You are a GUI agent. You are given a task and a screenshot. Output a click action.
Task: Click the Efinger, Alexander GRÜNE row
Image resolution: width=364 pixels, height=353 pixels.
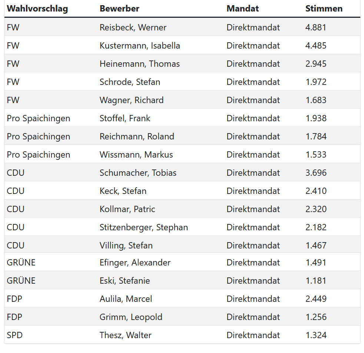pos(182,263)
